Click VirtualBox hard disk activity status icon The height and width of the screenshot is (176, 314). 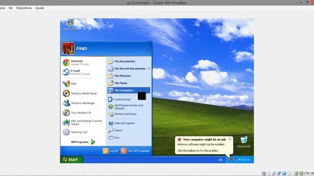(264, 173)
